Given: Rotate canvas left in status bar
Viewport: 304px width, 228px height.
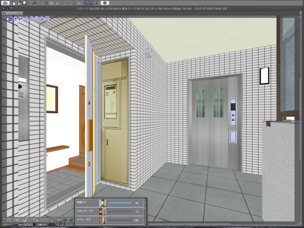Looking at the screenshot, I should pos(60,225).
